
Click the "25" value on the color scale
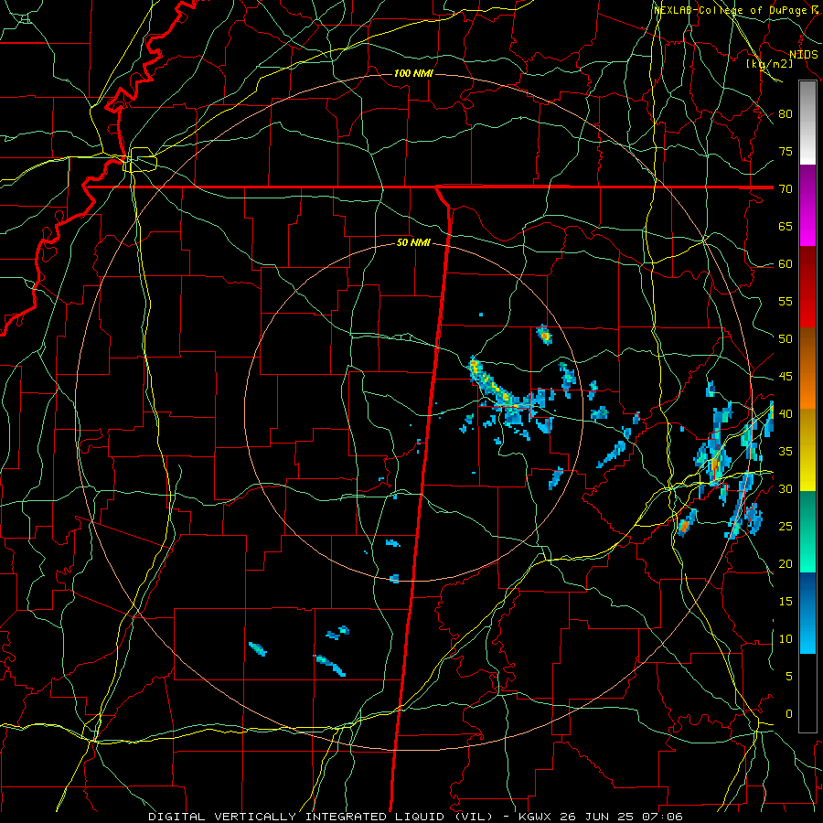click(x=786, y=527)
